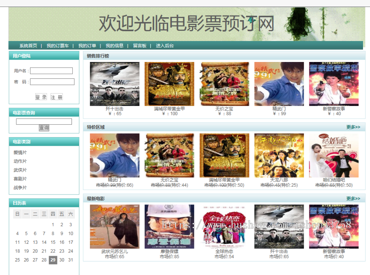
Task: Click 全球热恋 title text
Action: (x=224, y=252)
